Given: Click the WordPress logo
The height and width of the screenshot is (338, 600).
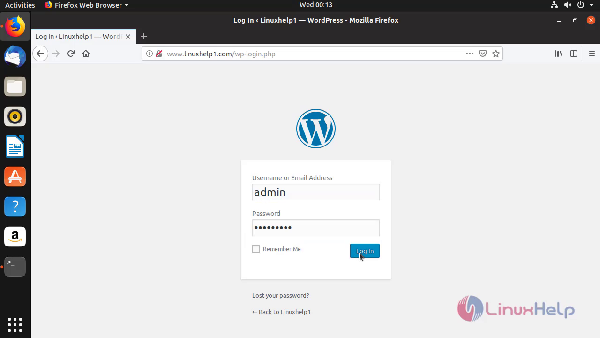Looking at the screenshot, I should (x=316, y=129).
